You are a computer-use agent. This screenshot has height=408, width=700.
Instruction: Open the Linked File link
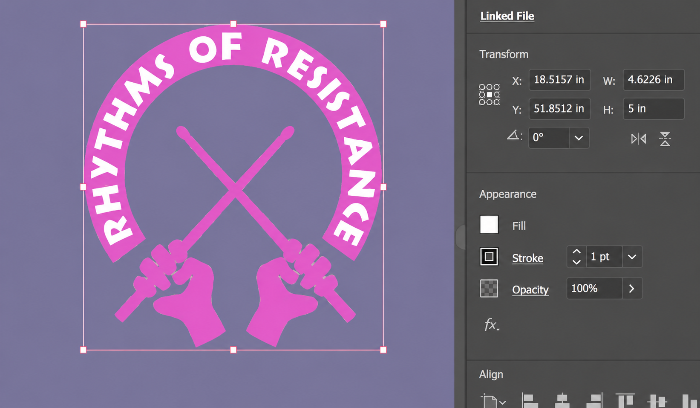(507, 16)
